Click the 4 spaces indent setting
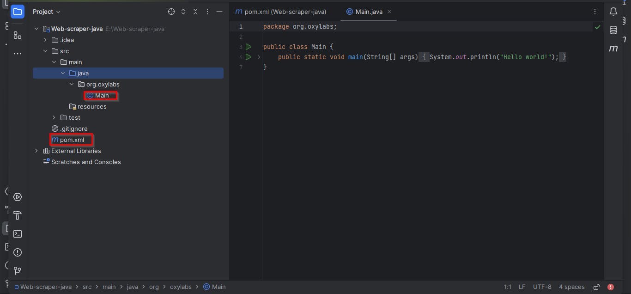 [x=572, y=287]
